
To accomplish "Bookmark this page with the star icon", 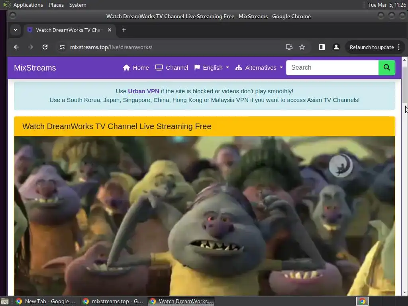I will (302, 47).
